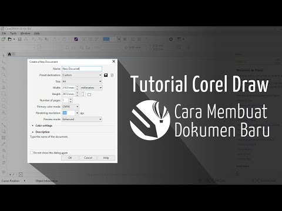
Task: Expand the Color settings section
Action: (33, 125)
